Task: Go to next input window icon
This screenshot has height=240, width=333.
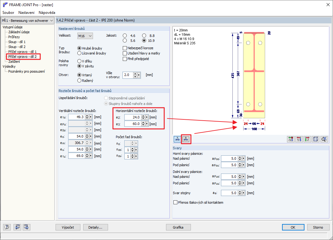Action: (x=26, y=227)
